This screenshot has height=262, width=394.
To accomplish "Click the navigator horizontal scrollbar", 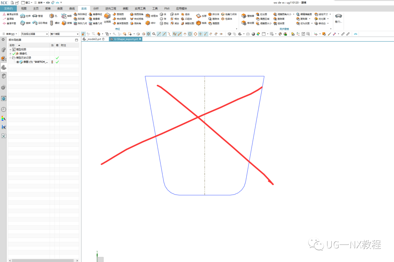I will tap(43, 261).
